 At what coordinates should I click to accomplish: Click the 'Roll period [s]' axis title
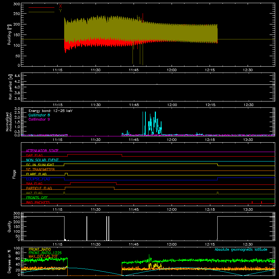pyautogui.click(x=10, y=87)
